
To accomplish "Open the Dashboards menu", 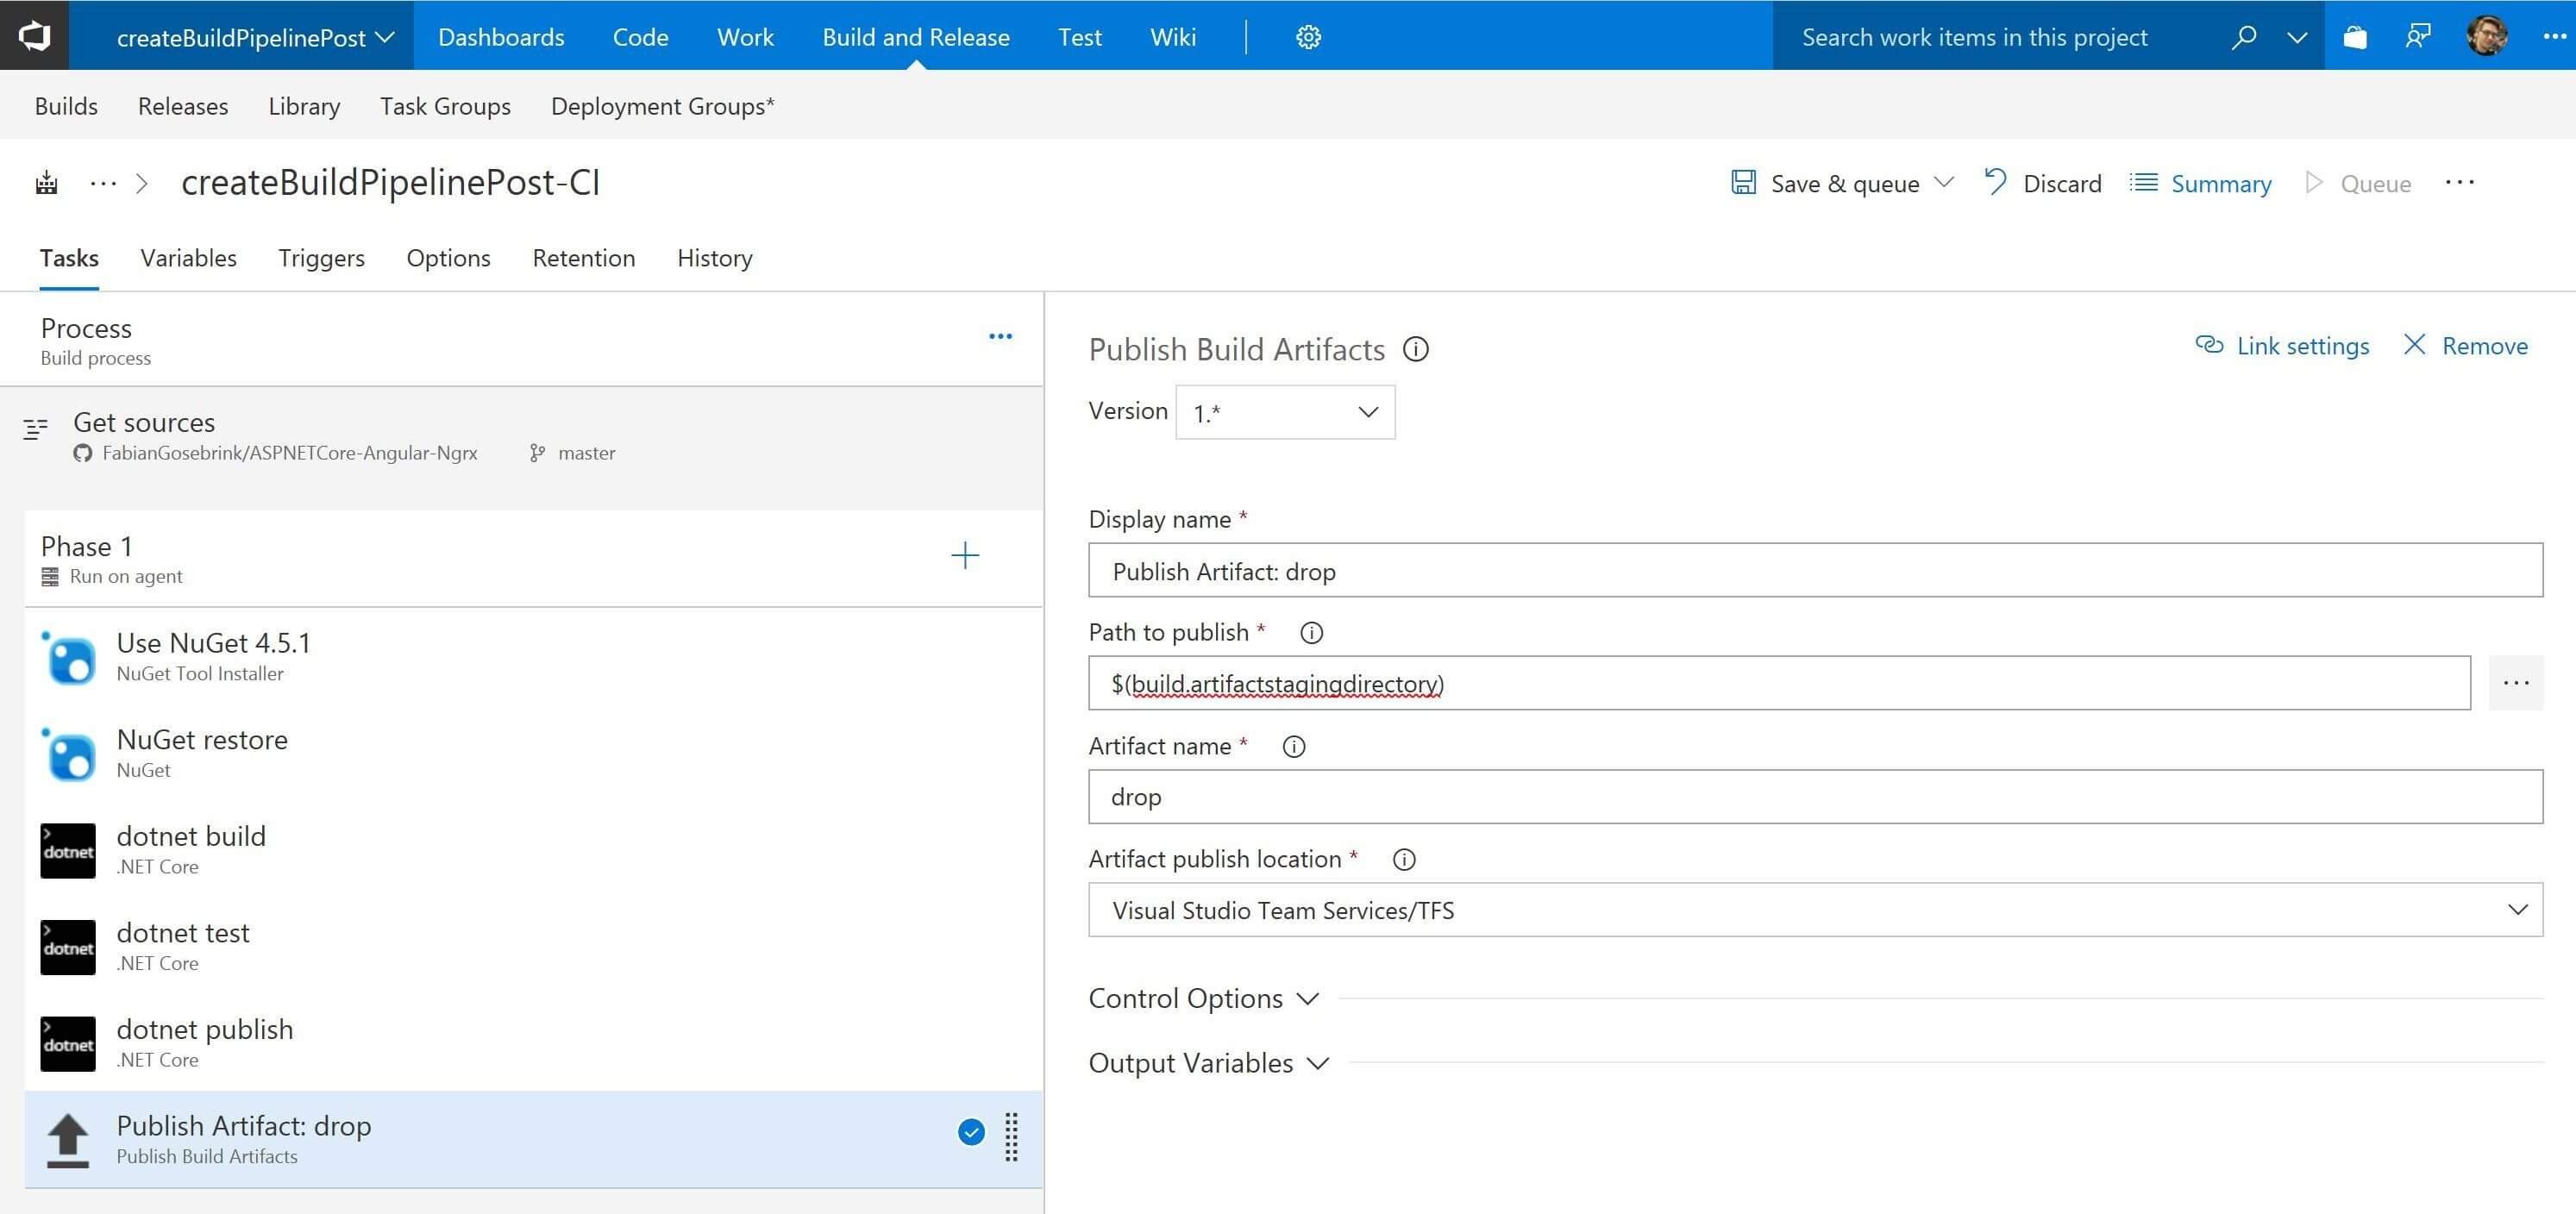I will coord(501,37).
